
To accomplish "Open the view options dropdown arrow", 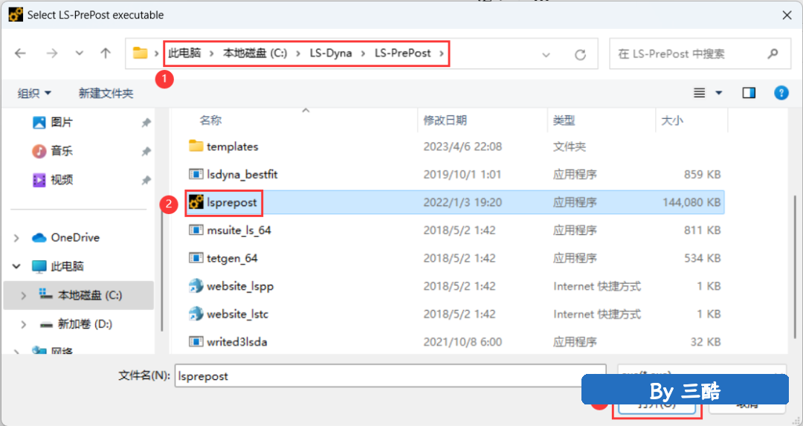I will (718, 93).
